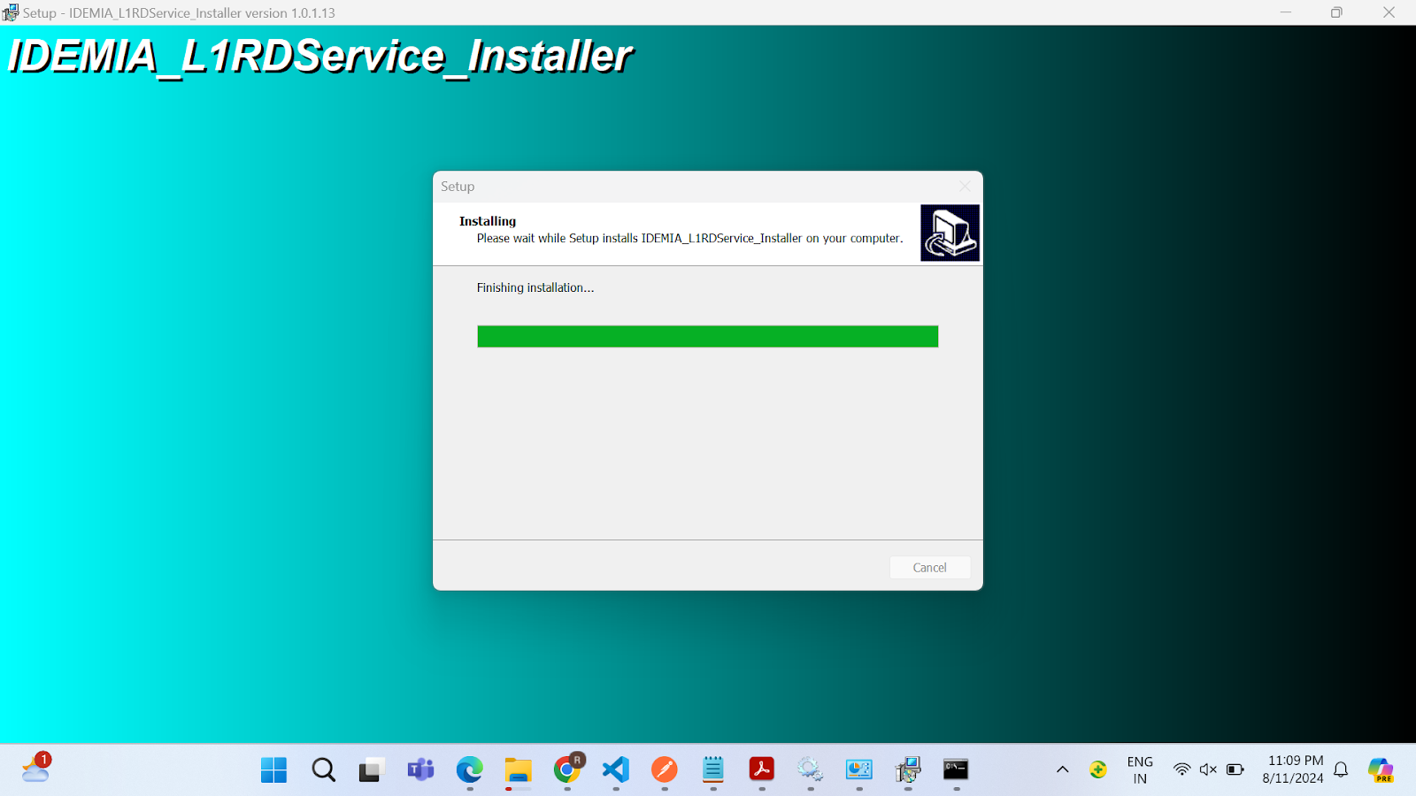Switch to the running installer taskbar icon
Image resolution: width=1416 pixels, height=796 pixels.
click(x=908, y=770)
